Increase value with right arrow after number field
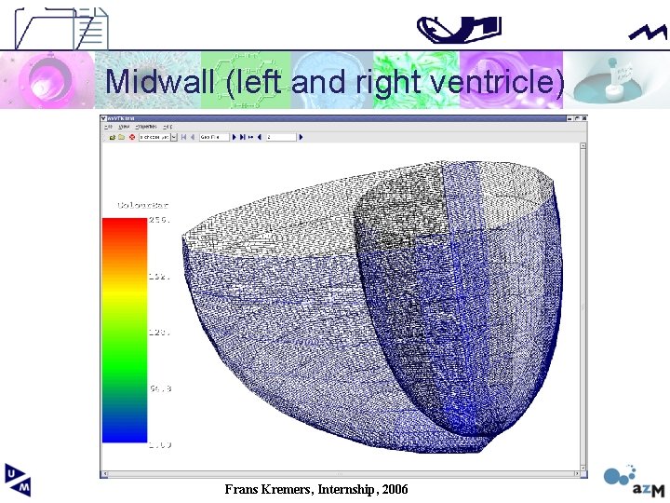This screenshot has height=503, width=670. click(301, 137)
